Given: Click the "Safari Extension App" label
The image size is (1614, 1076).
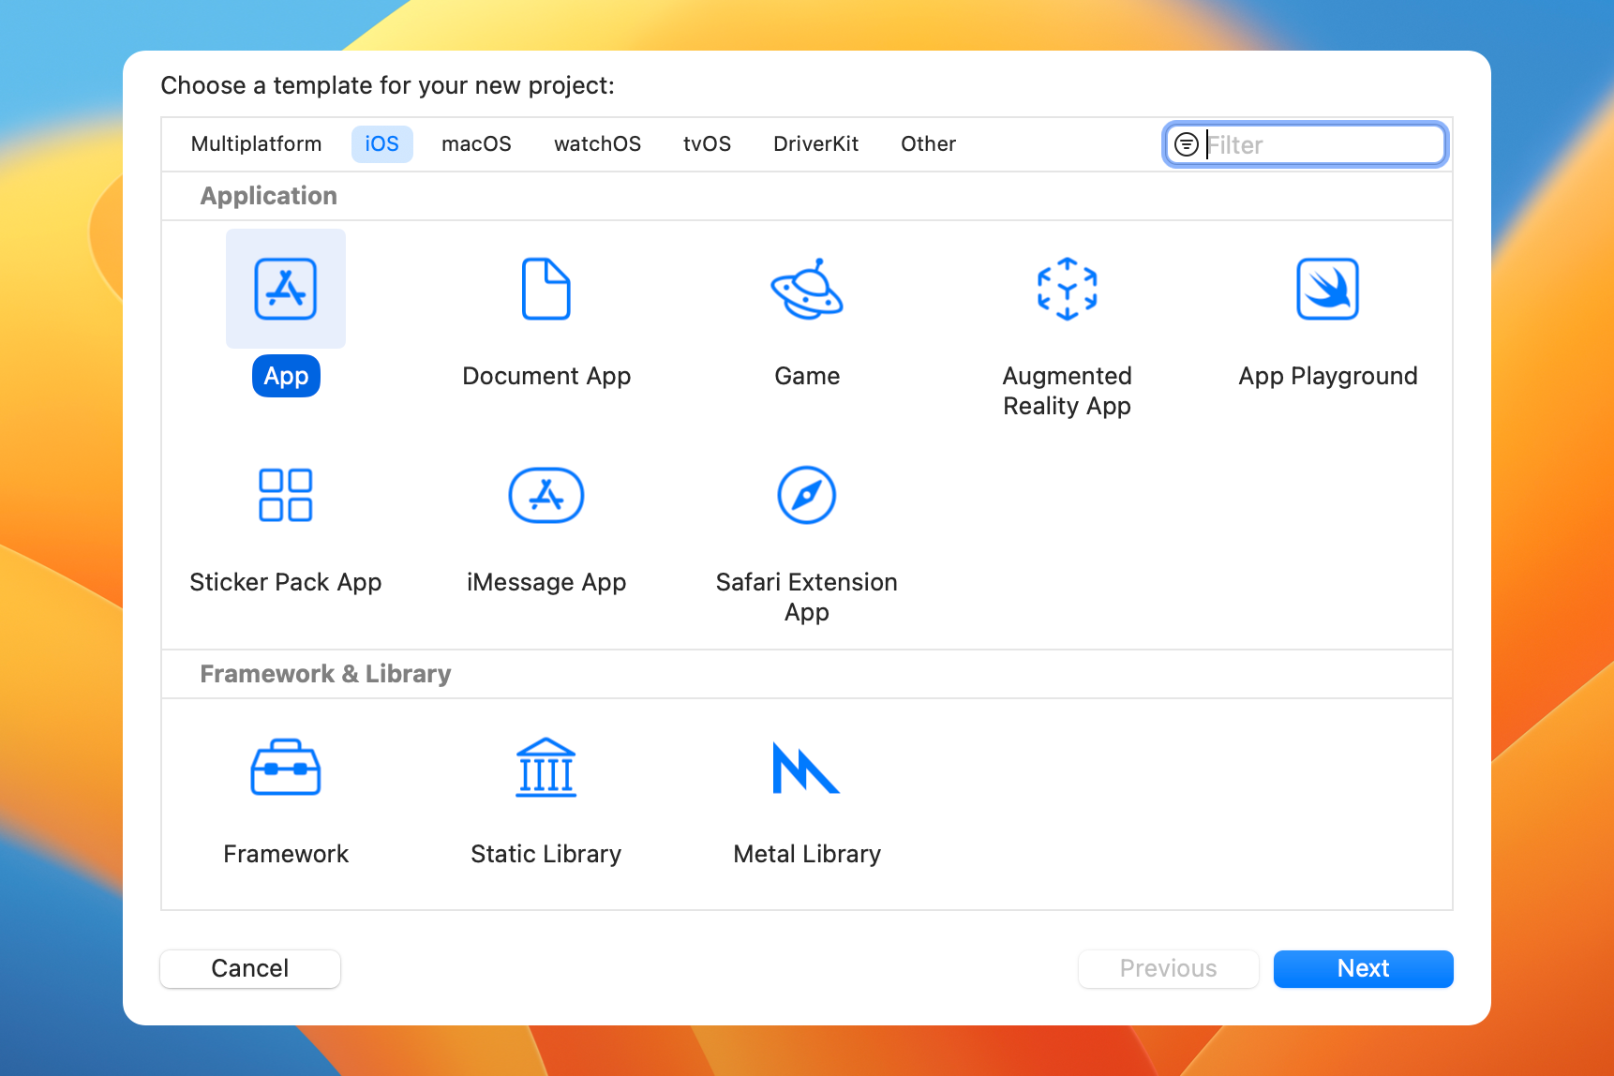Looking at the screenshot, I should pyautogui.click(x=807, y=597).
